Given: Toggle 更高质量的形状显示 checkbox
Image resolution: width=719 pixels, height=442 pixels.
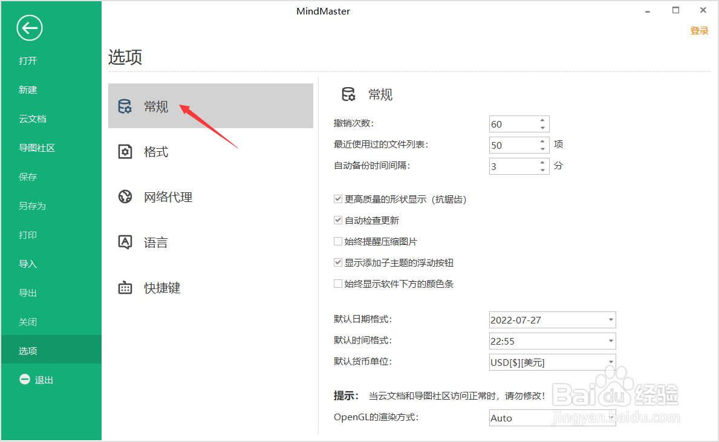Looking at the screenshot, I should pos(338,198).
